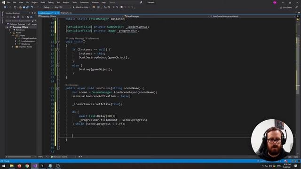Select LevelManager.cs in Solution Explorer
Screen dimensions: 301x169
(x=28, y=41)
